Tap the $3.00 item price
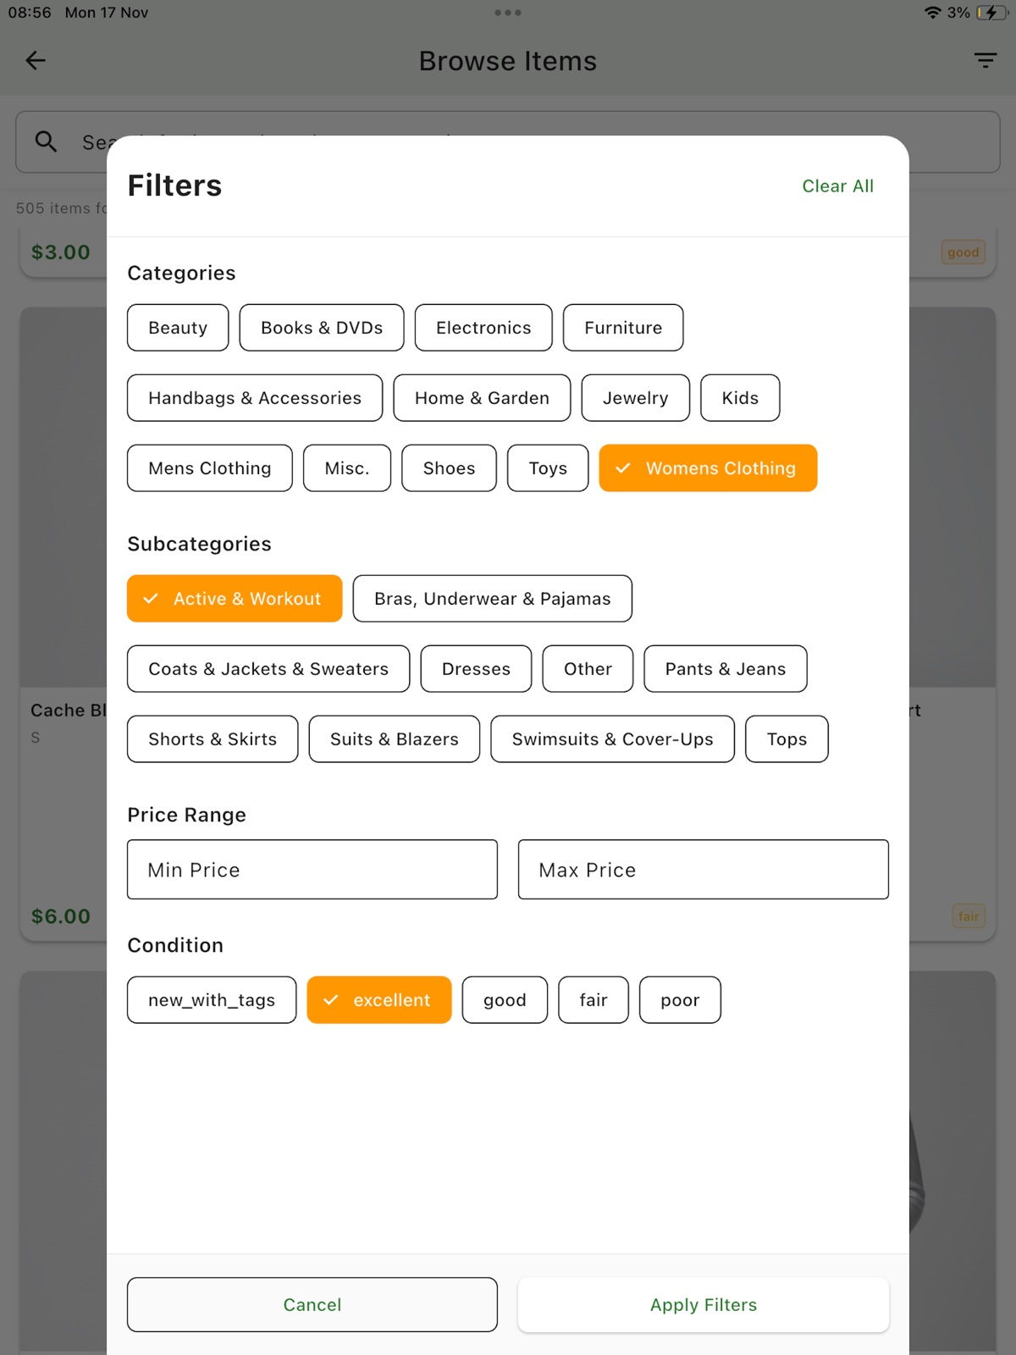Screen dimensions: 1016x1355 tap(61, 252)
